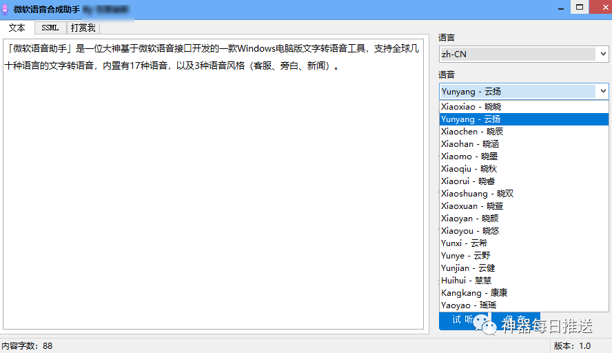Switch to the 文本 tab

pos(17,28)
